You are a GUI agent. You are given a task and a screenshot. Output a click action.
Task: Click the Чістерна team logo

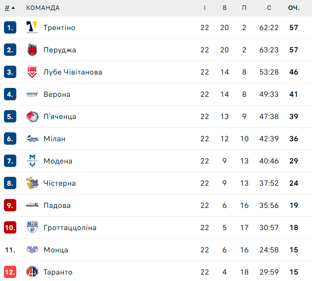point(32,183)
